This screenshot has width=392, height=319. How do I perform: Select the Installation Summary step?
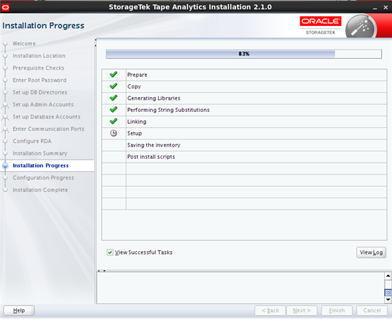[40, 153]
